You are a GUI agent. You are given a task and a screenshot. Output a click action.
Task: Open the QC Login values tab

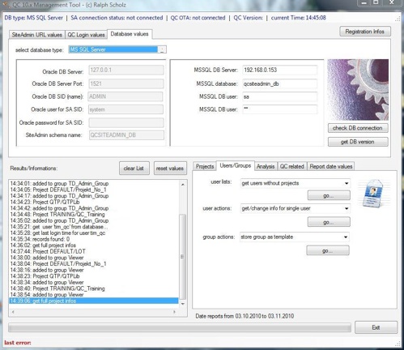[x=86, y=35]
